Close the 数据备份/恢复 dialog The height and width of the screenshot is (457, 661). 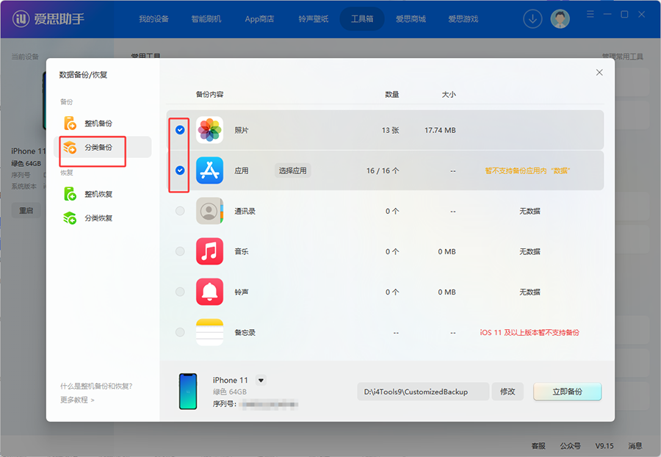pyautogui.click(x=599, y=73)
